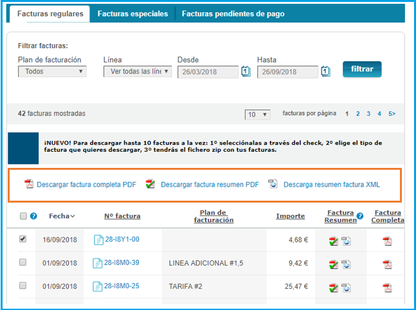
Task: Click the 25,47 € amount
Action: pos(296,286)
